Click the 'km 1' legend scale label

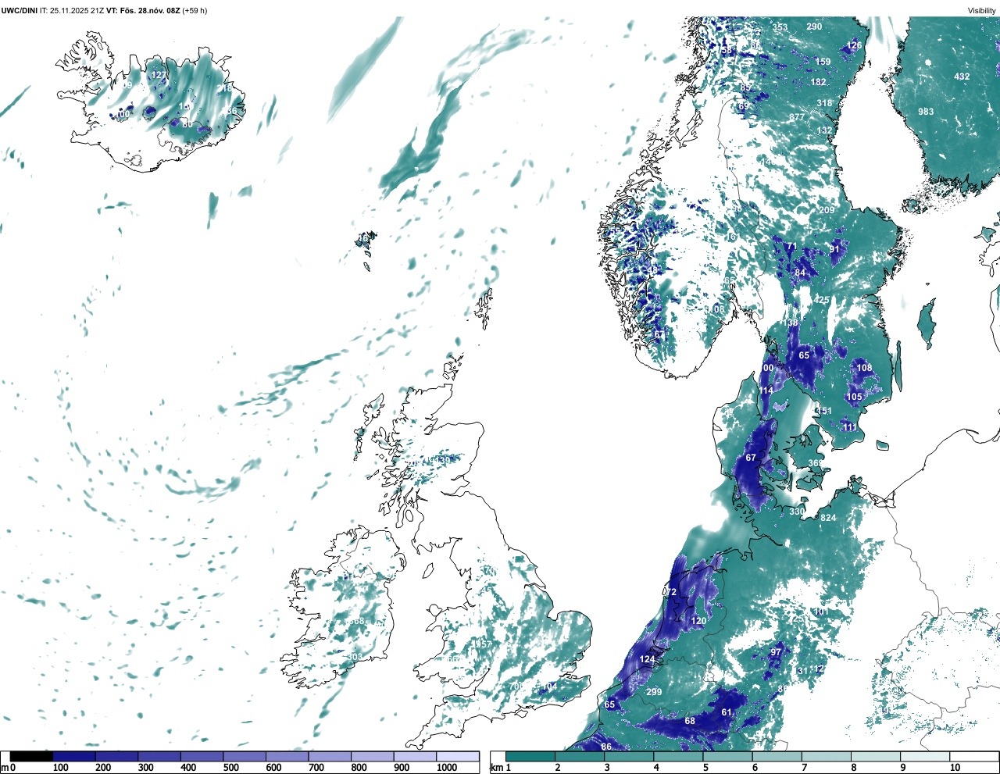pos(500,768)
